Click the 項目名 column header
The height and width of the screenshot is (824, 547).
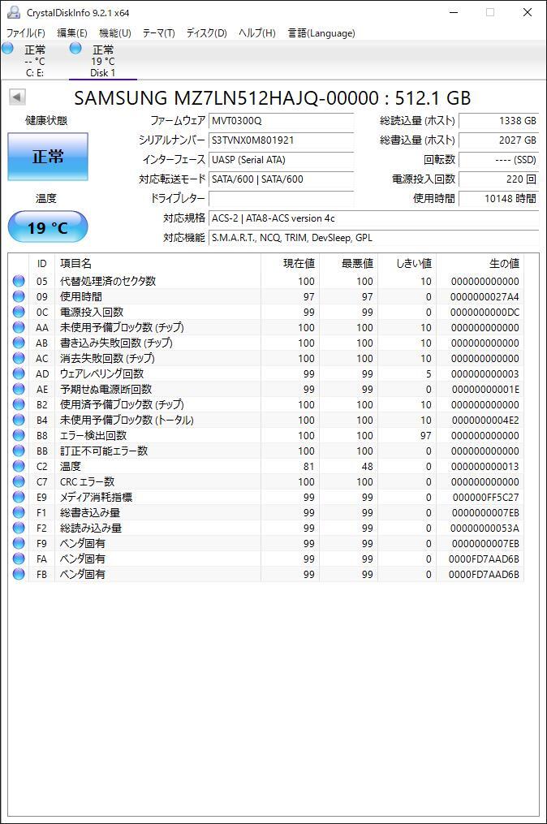point(157,263)
